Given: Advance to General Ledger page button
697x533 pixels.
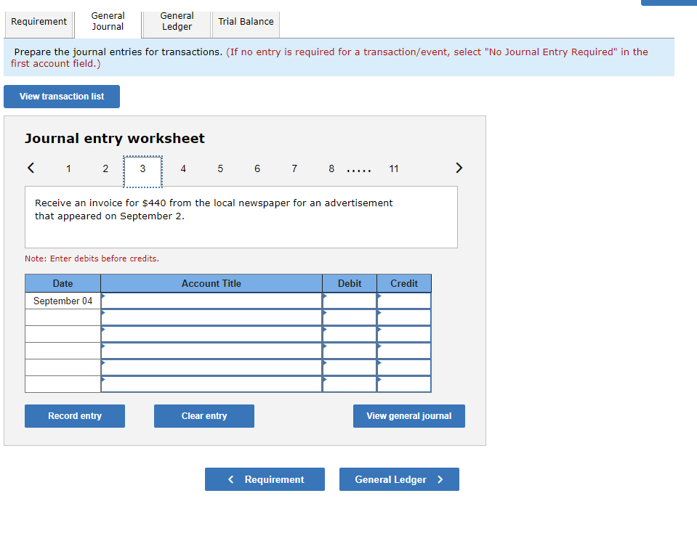Looking at the screenshot, I should click(x=399, y=479).
